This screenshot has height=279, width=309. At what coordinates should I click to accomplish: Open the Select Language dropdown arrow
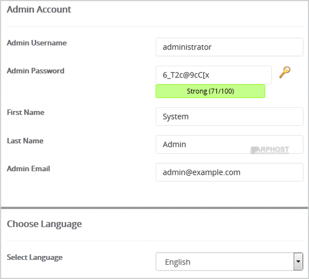pyautogui.click(x=298, y=261)
